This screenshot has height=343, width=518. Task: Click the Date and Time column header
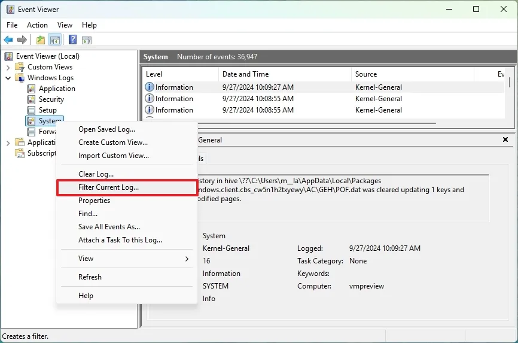point(245,74)
